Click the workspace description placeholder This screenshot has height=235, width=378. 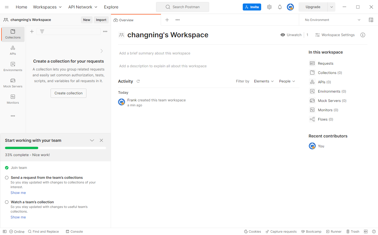point(163,66)
